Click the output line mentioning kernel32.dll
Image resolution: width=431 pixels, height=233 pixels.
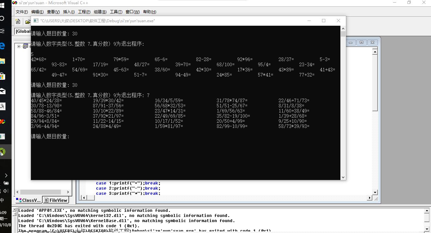(124, 216)
